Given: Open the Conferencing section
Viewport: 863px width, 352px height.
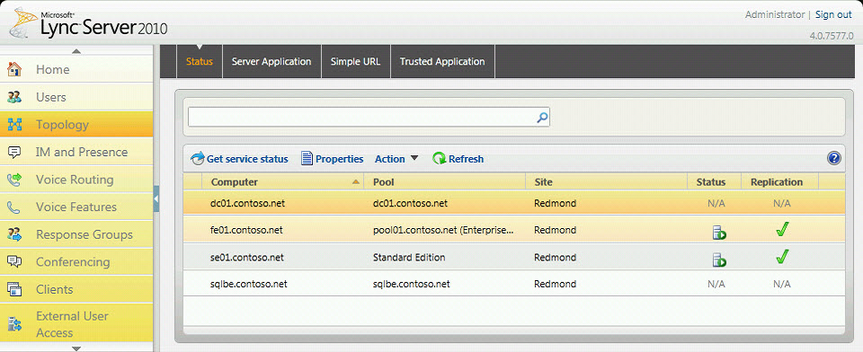Looking at the screenshot, I should tap(76, 262).
